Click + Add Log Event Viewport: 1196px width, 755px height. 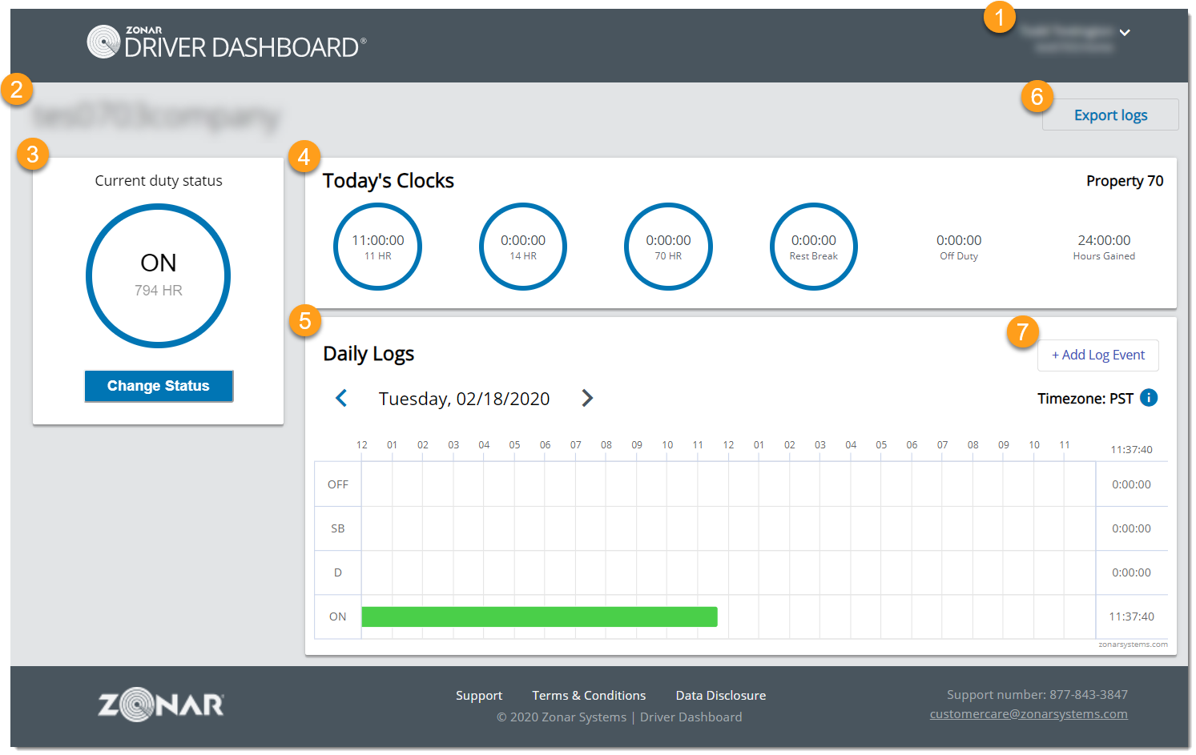click(1097, 355)
